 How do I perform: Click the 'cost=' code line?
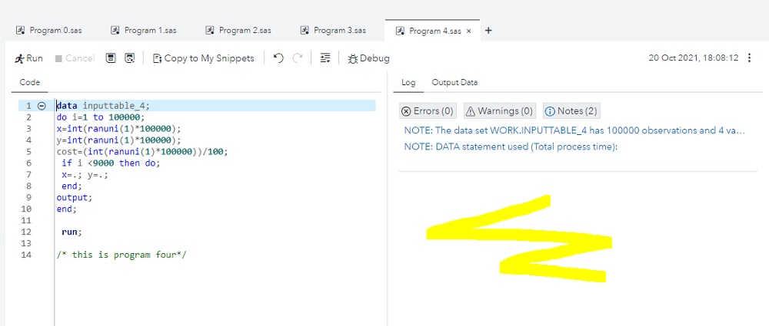tap(142, 152)
